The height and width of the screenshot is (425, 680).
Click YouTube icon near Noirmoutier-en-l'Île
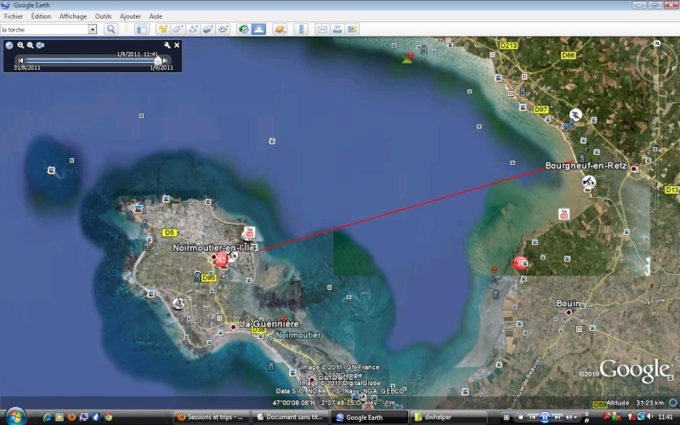tap(250, 232)
